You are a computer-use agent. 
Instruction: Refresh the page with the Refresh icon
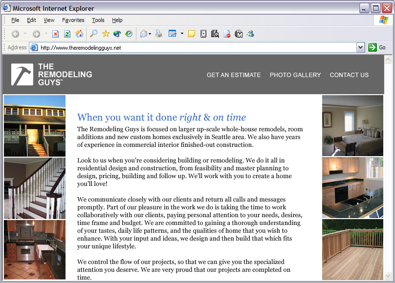[67, 34]
